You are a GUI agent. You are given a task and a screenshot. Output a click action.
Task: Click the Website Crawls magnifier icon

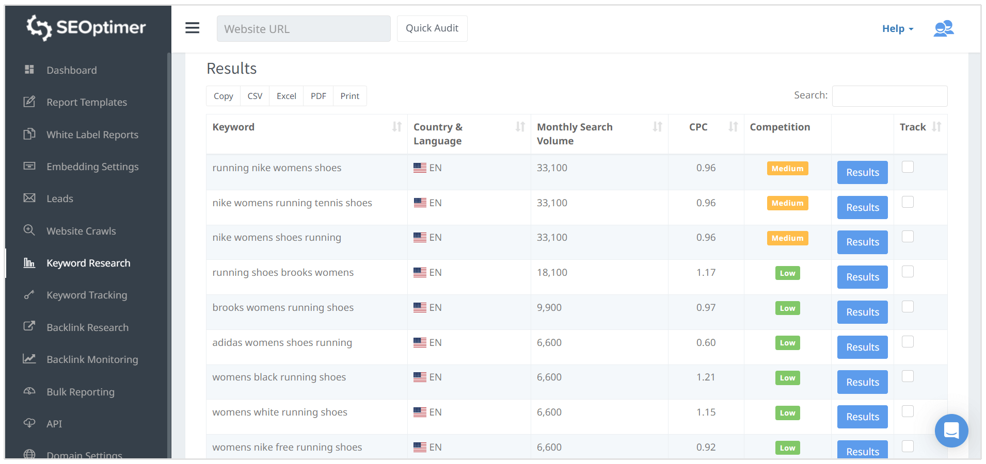click(29, 230)
